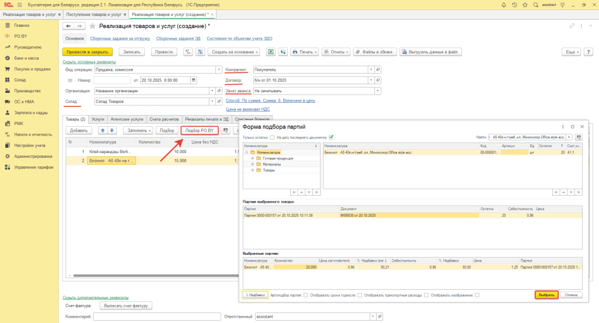The width and height of the screenshot is (599, 323).
Task: Move row up with blue arrow
Action: (x=103, y=130)
